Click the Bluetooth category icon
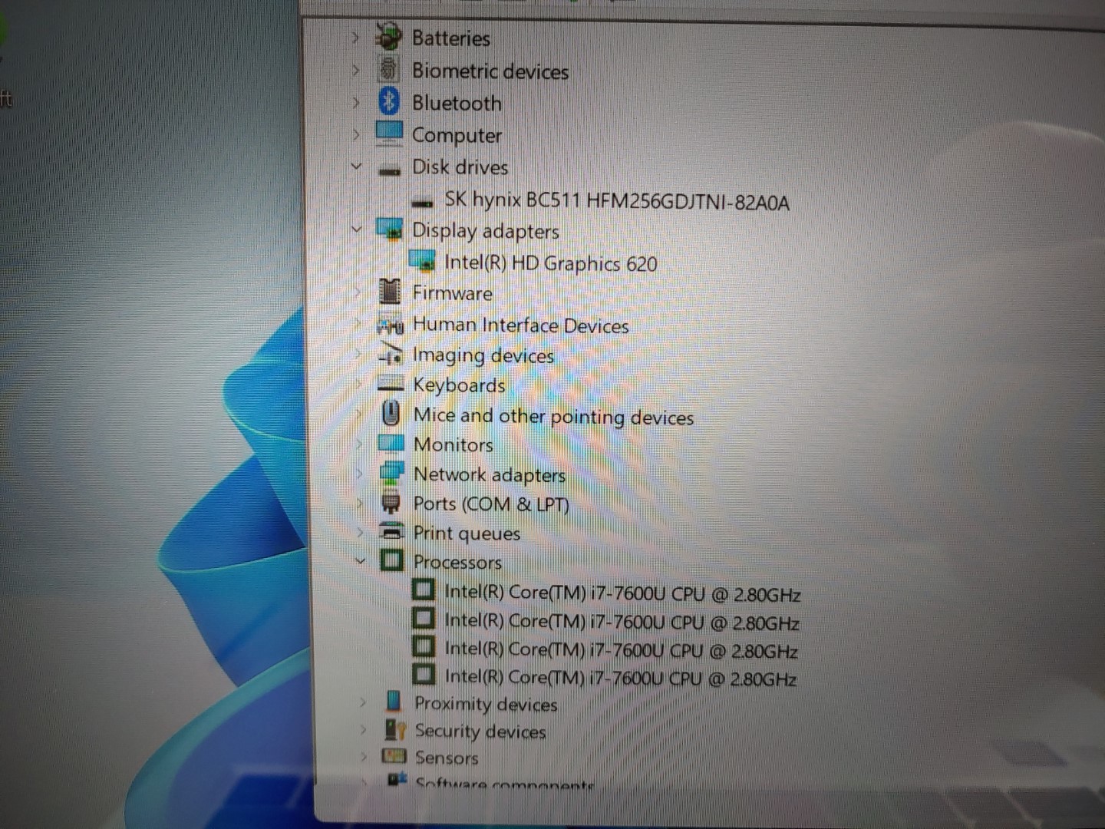This screenshot has height=829, width=1105. 389,101
